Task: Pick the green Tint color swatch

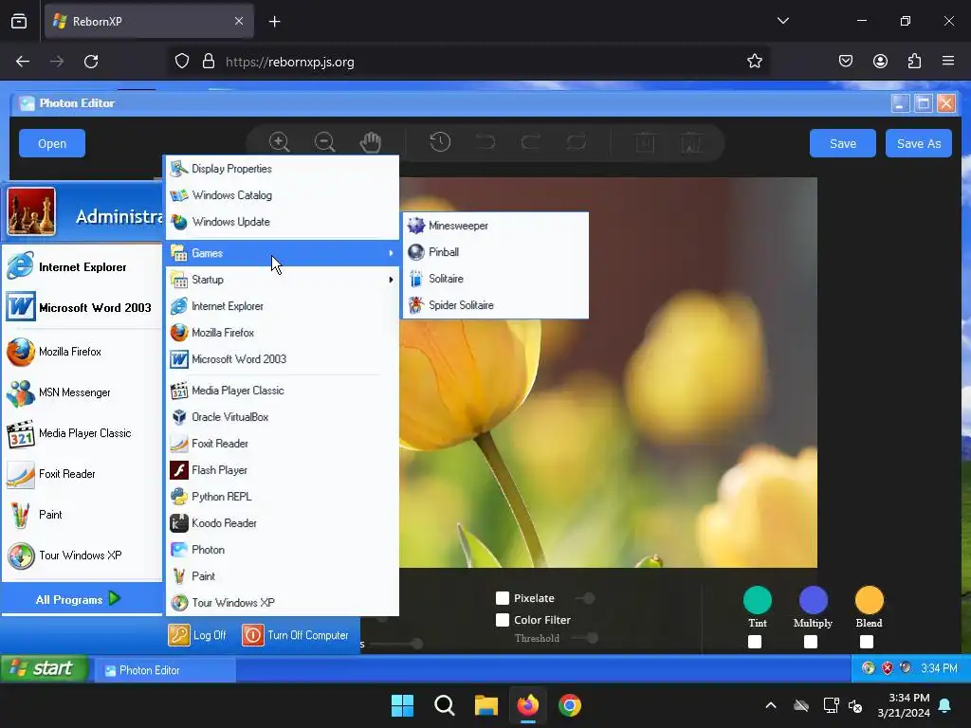Action: pyautogui.click(x=758, y=600)
